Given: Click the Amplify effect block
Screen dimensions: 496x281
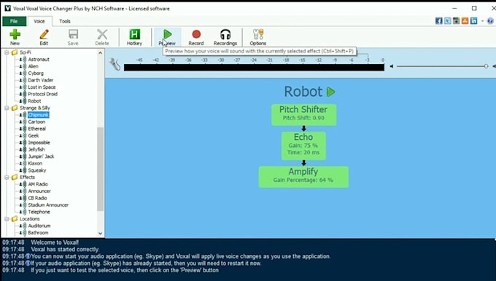Looking at the screenshot, I should pyautogui.click(x=303, y=177).
